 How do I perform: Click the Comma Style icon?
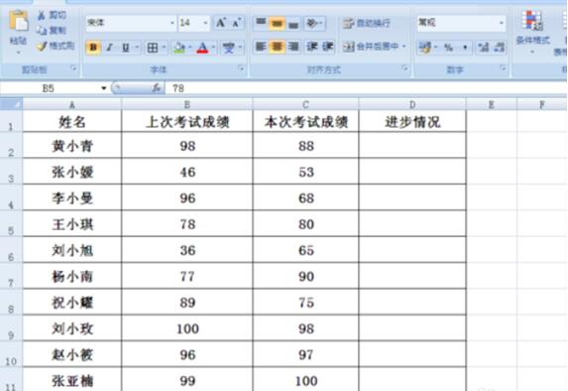tap(465, 48)
